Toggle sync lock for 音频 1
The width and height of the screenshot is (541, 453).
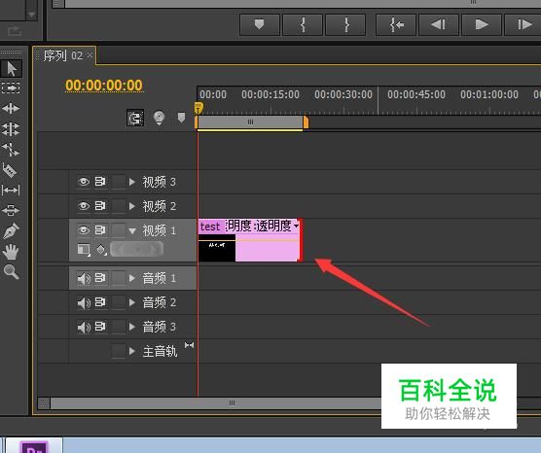(100, 277)
